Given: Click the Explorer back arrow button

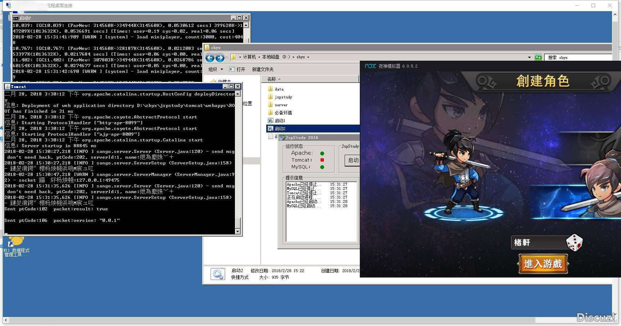Looking at the screenshot, I should pyautogui.click(x=210, y=57).
